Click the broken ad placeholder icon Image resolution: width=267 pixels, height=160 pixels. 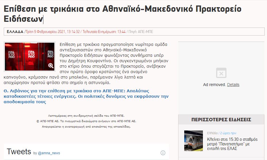[x=221, y=73]
